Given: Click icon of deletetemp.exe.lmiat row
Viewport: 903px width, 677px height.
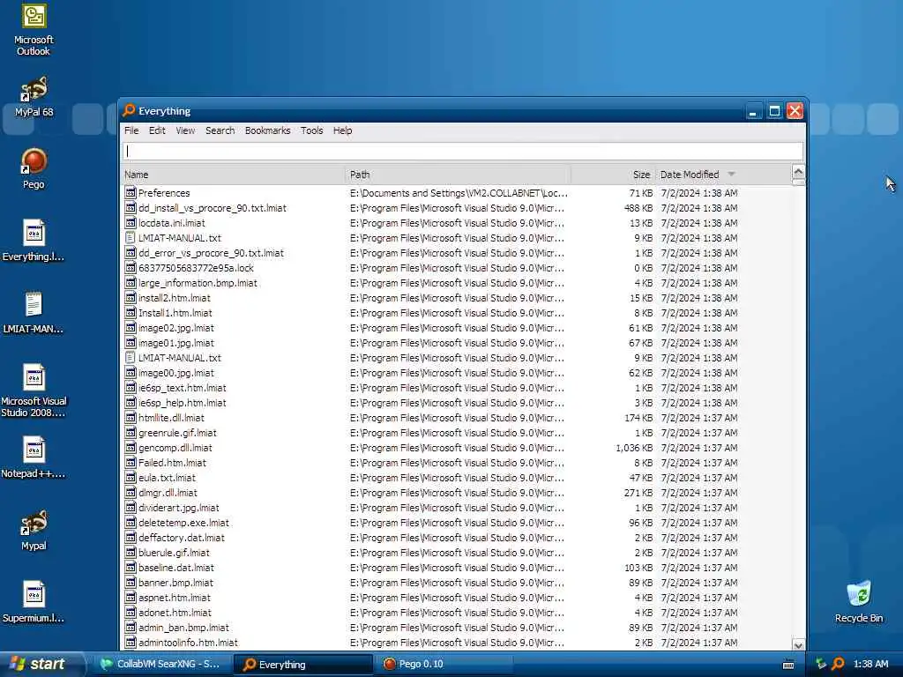Looking at the screenshot, I should point(131,522).
